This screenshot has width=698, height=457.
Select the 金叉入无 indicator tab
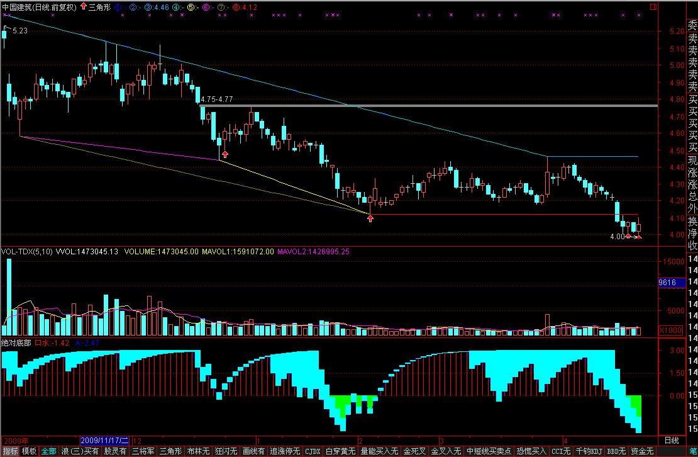pyautogui.click(x=446, y=452)
